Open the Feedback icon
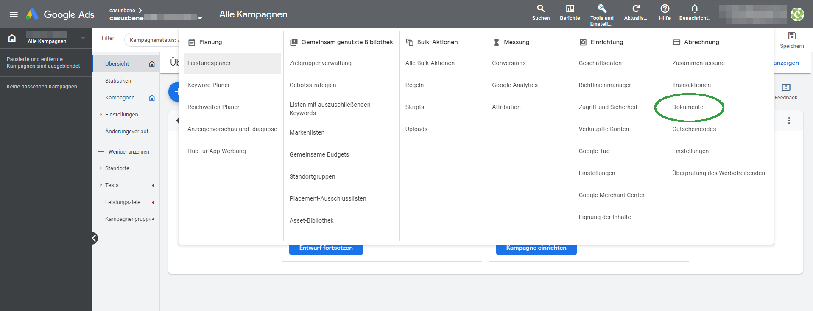Screen dimensions: 813x311 click(786, 88)
